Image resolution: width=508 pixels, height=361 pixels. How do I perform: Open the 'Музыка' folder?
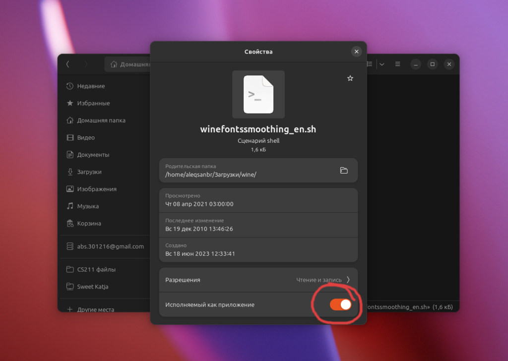click(x=88, y=206)
